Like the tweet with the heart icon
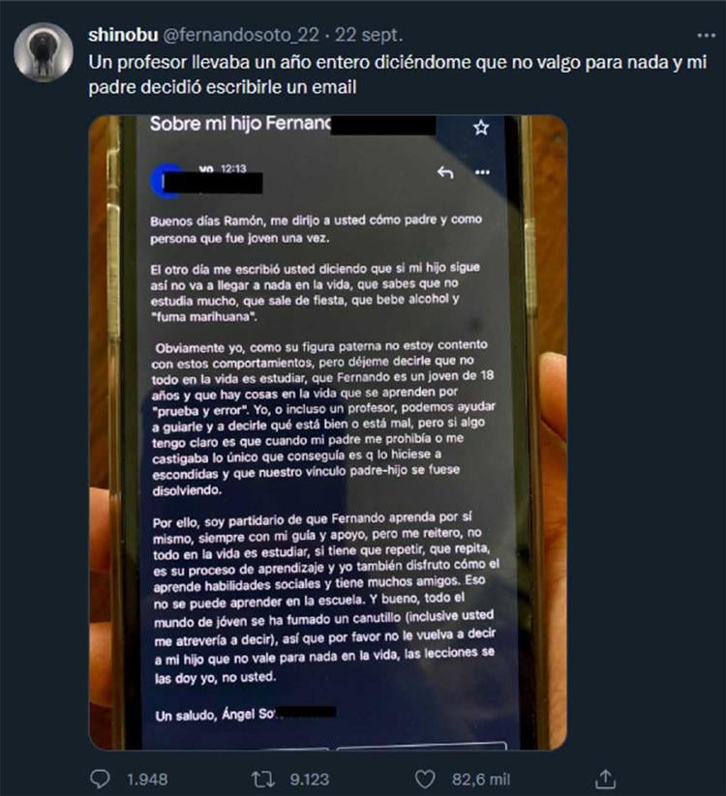 (x=425, y=779)
